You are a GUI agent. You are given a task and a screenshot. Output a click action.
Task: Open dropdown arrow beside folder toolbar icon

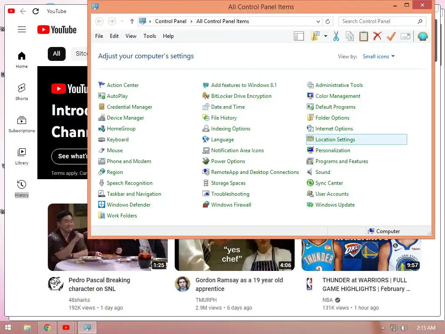click(x=325, y=37)
